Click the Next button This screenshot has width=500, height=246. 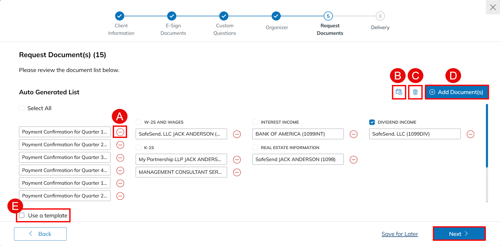pyautogui.click(x=459, y=234)
